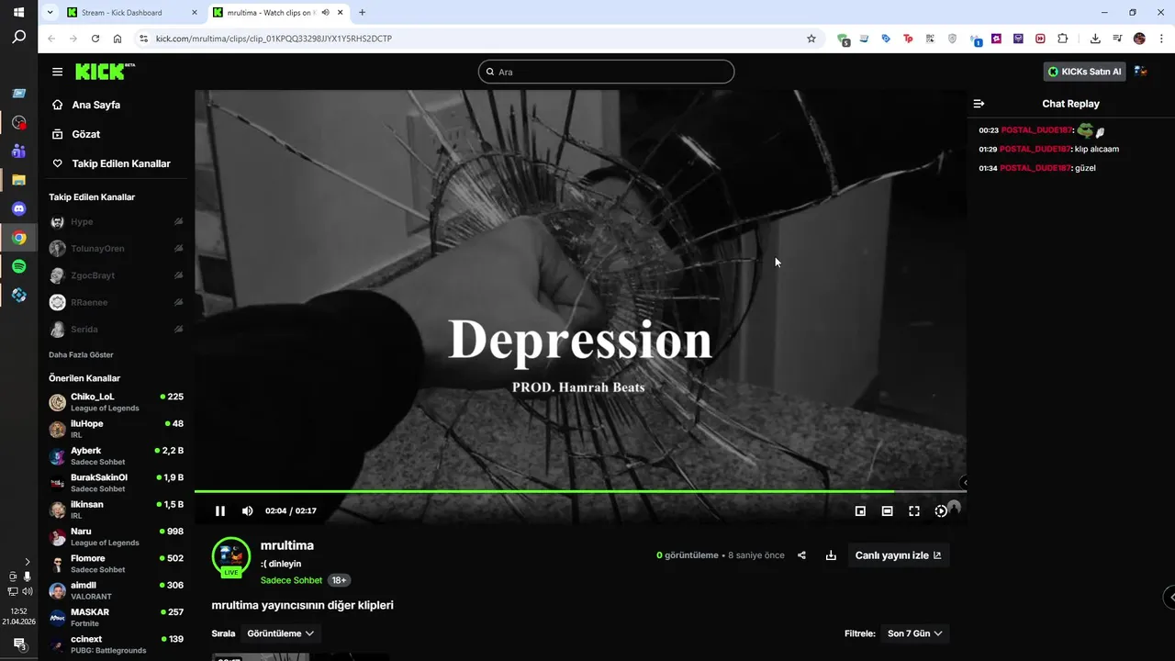Open the Chrome three-dot menu
The height and width of the screenshot is (661, 1175).
pos(1161,39)
